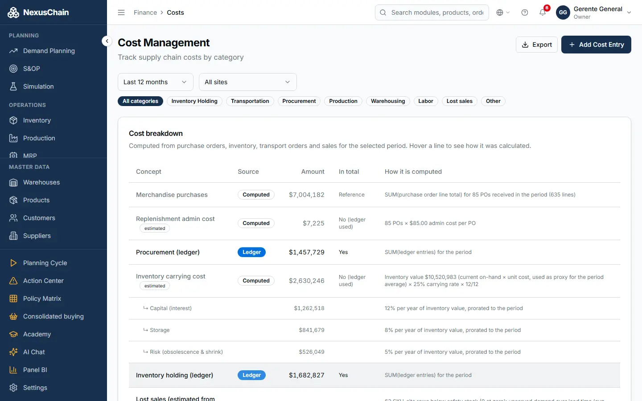This screenshot has height=401, width=642.
Task: Click the search magnifier icon
Action: [x=383, y=12]
